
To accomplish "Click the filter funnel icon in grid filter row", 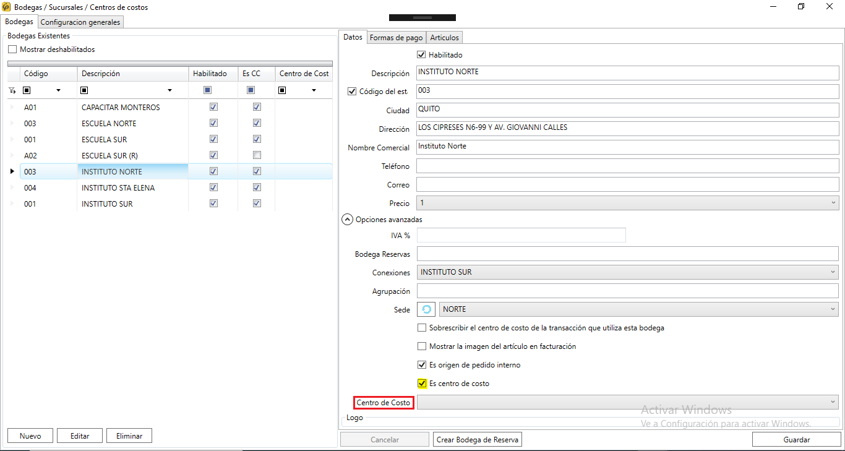I will coord(12,90).
